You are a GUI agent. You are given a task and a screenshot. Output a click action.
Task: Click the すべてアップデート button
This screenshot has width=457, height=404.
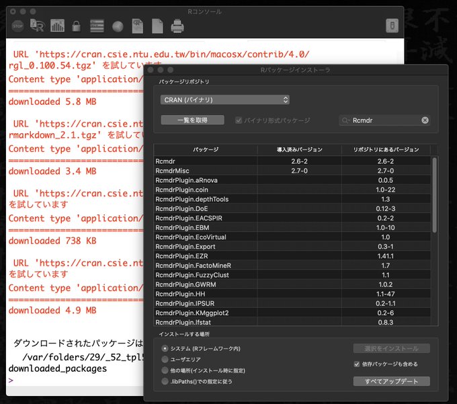[x=391, y=381]
